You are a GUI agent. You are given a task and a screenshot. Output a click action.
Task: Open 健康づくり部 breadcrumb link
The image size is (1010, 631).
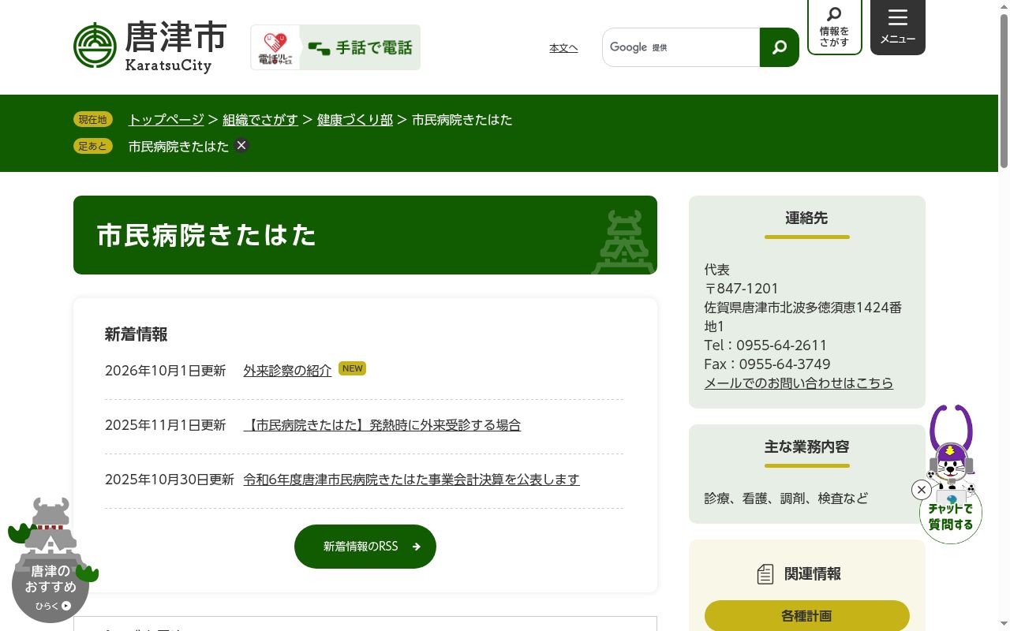(x=355, y=120)
